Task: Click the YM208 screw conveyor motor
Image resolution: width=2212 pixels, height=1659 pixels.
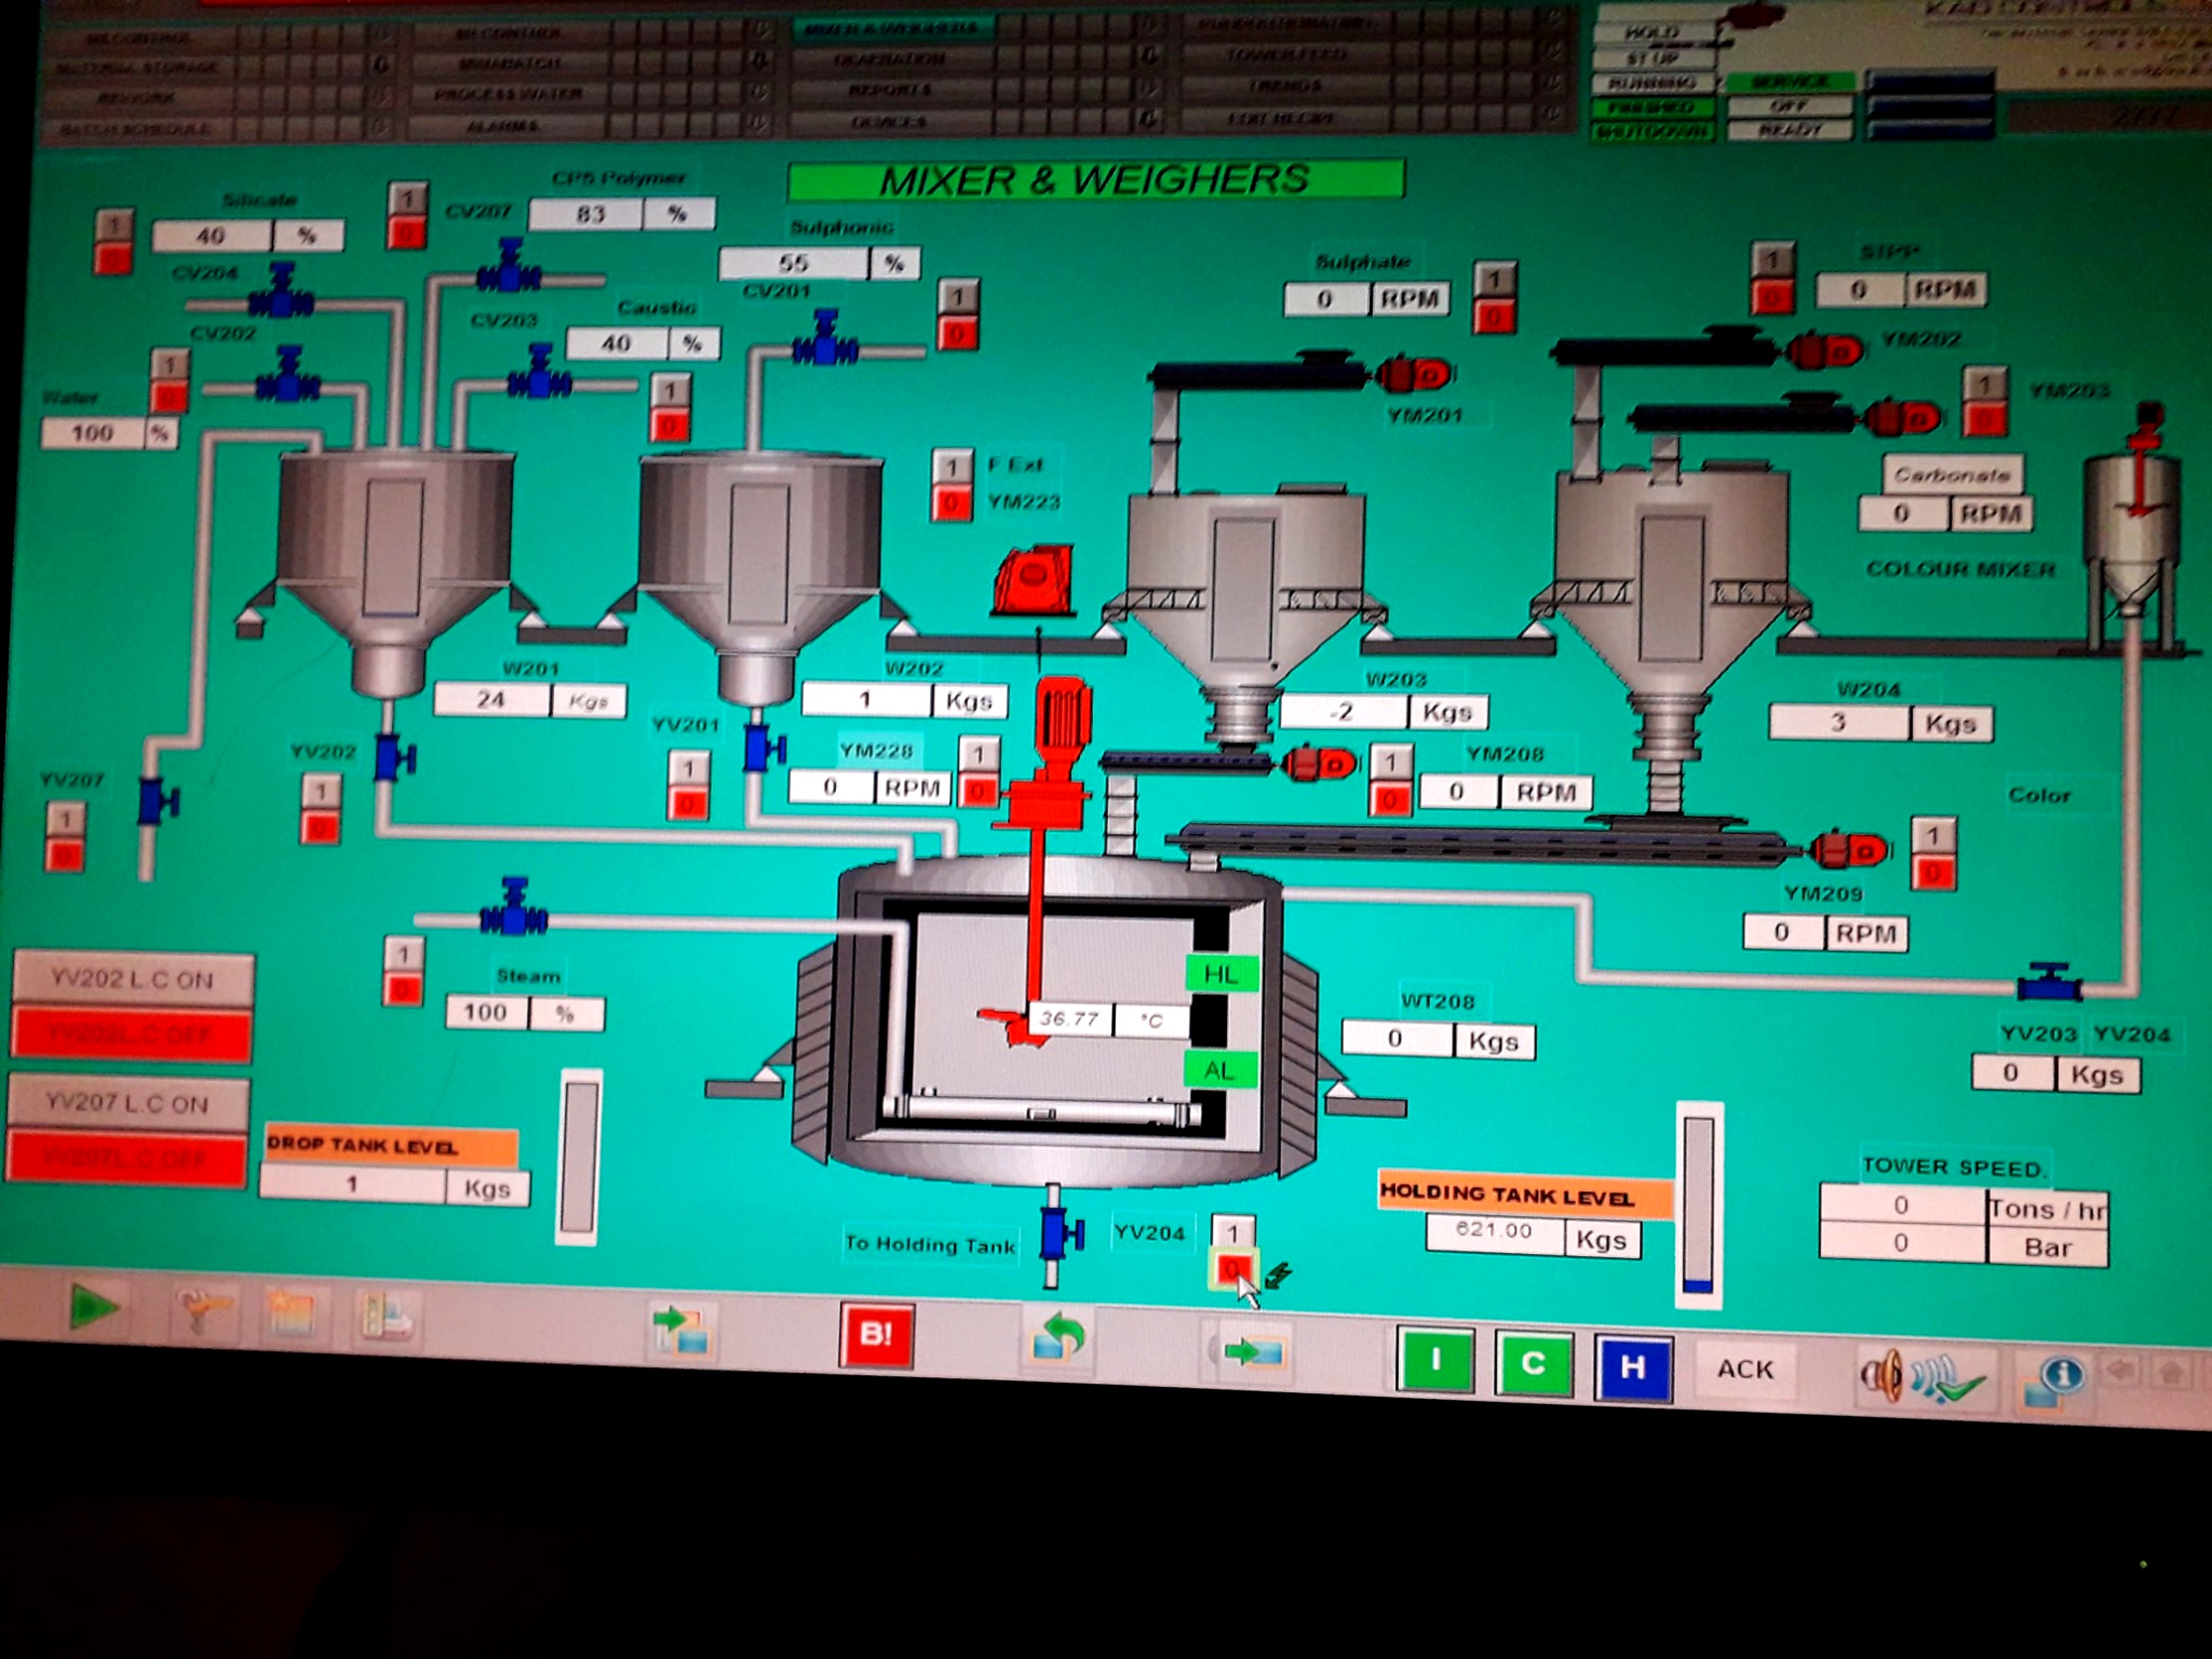Action: pos(1319,764)
